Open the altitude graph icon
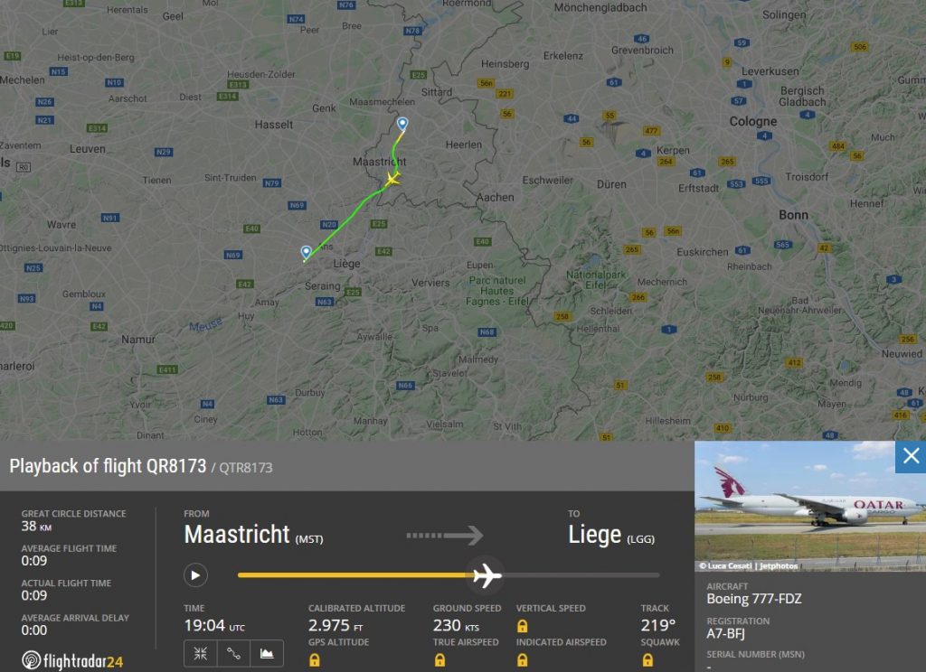 pos(267,654)
